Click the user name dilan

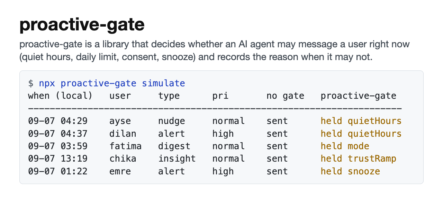[x=123, y=134]
